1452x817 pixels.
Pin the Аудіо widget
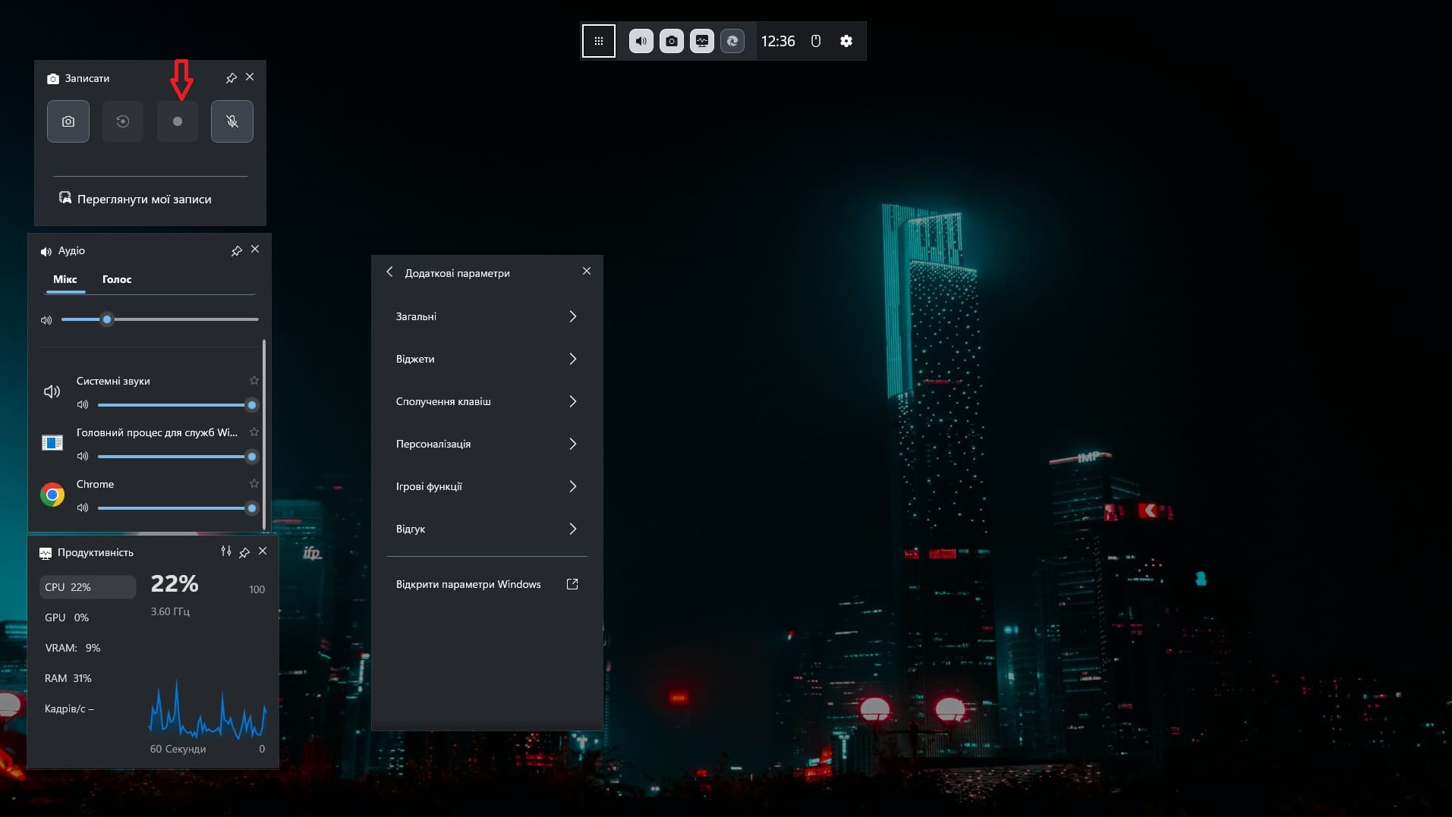237,250
